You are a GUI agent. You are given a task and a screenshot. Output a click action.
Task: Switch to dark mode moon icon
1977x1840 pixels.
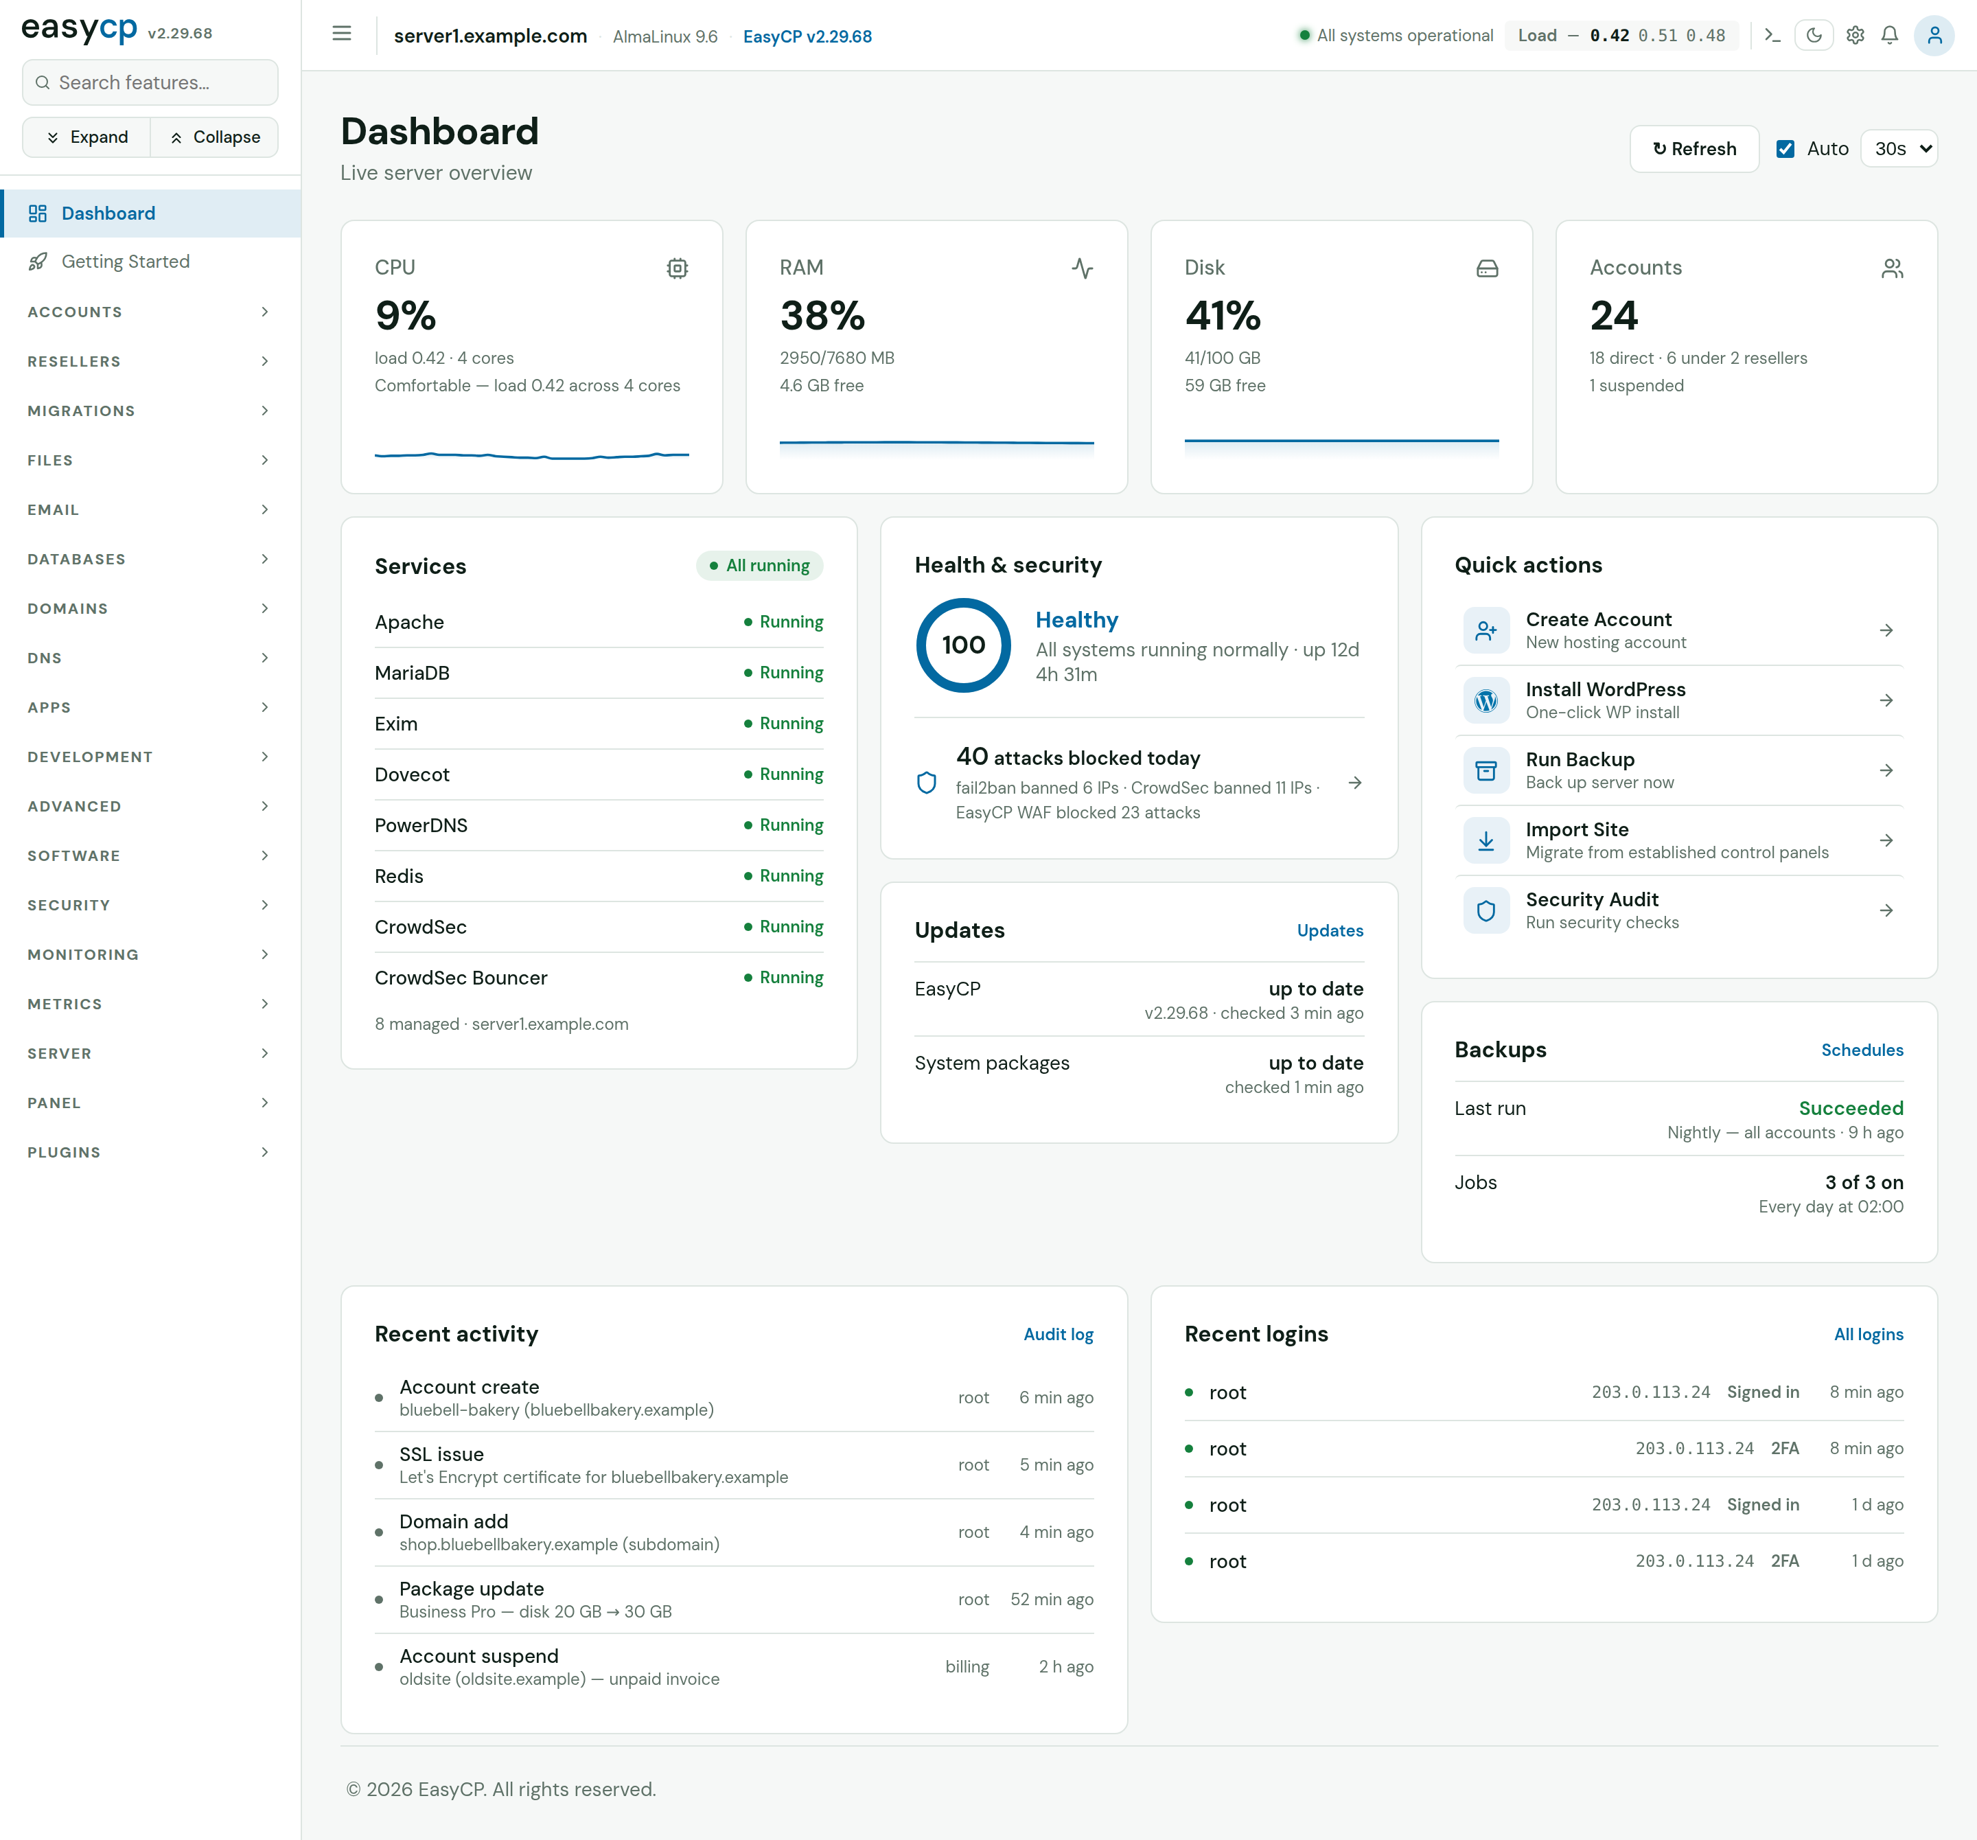(x=1814, y=36)
